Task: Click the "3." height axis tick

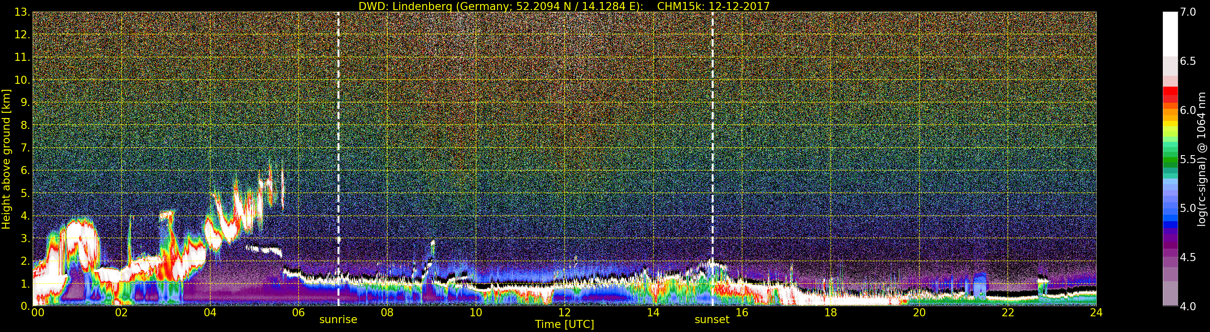Action: tap(25, 238)
